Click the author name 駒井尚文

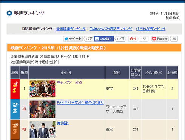click(x=173, y=18)
